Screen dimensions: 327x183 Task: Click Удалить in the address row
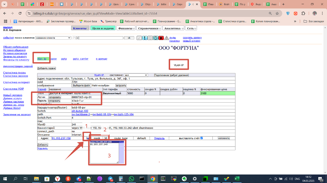tap(159, 138)
